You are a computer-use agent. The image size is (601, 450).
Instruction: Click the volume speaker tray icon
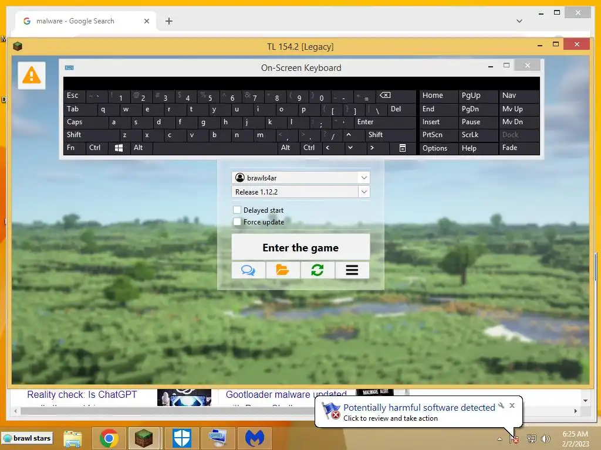(x=545, y=439)
